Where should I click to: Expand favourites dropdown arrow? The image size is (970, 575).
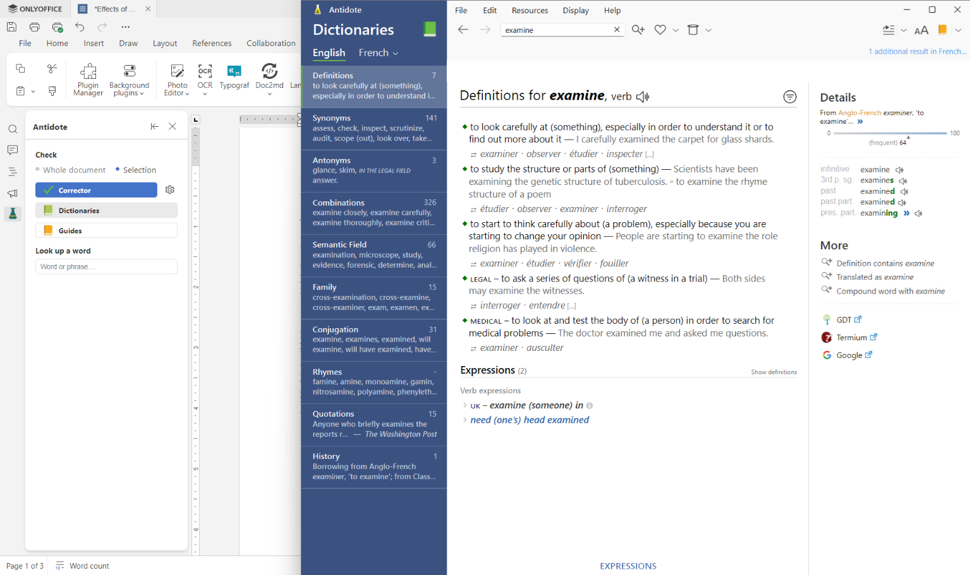click(676, 30)
